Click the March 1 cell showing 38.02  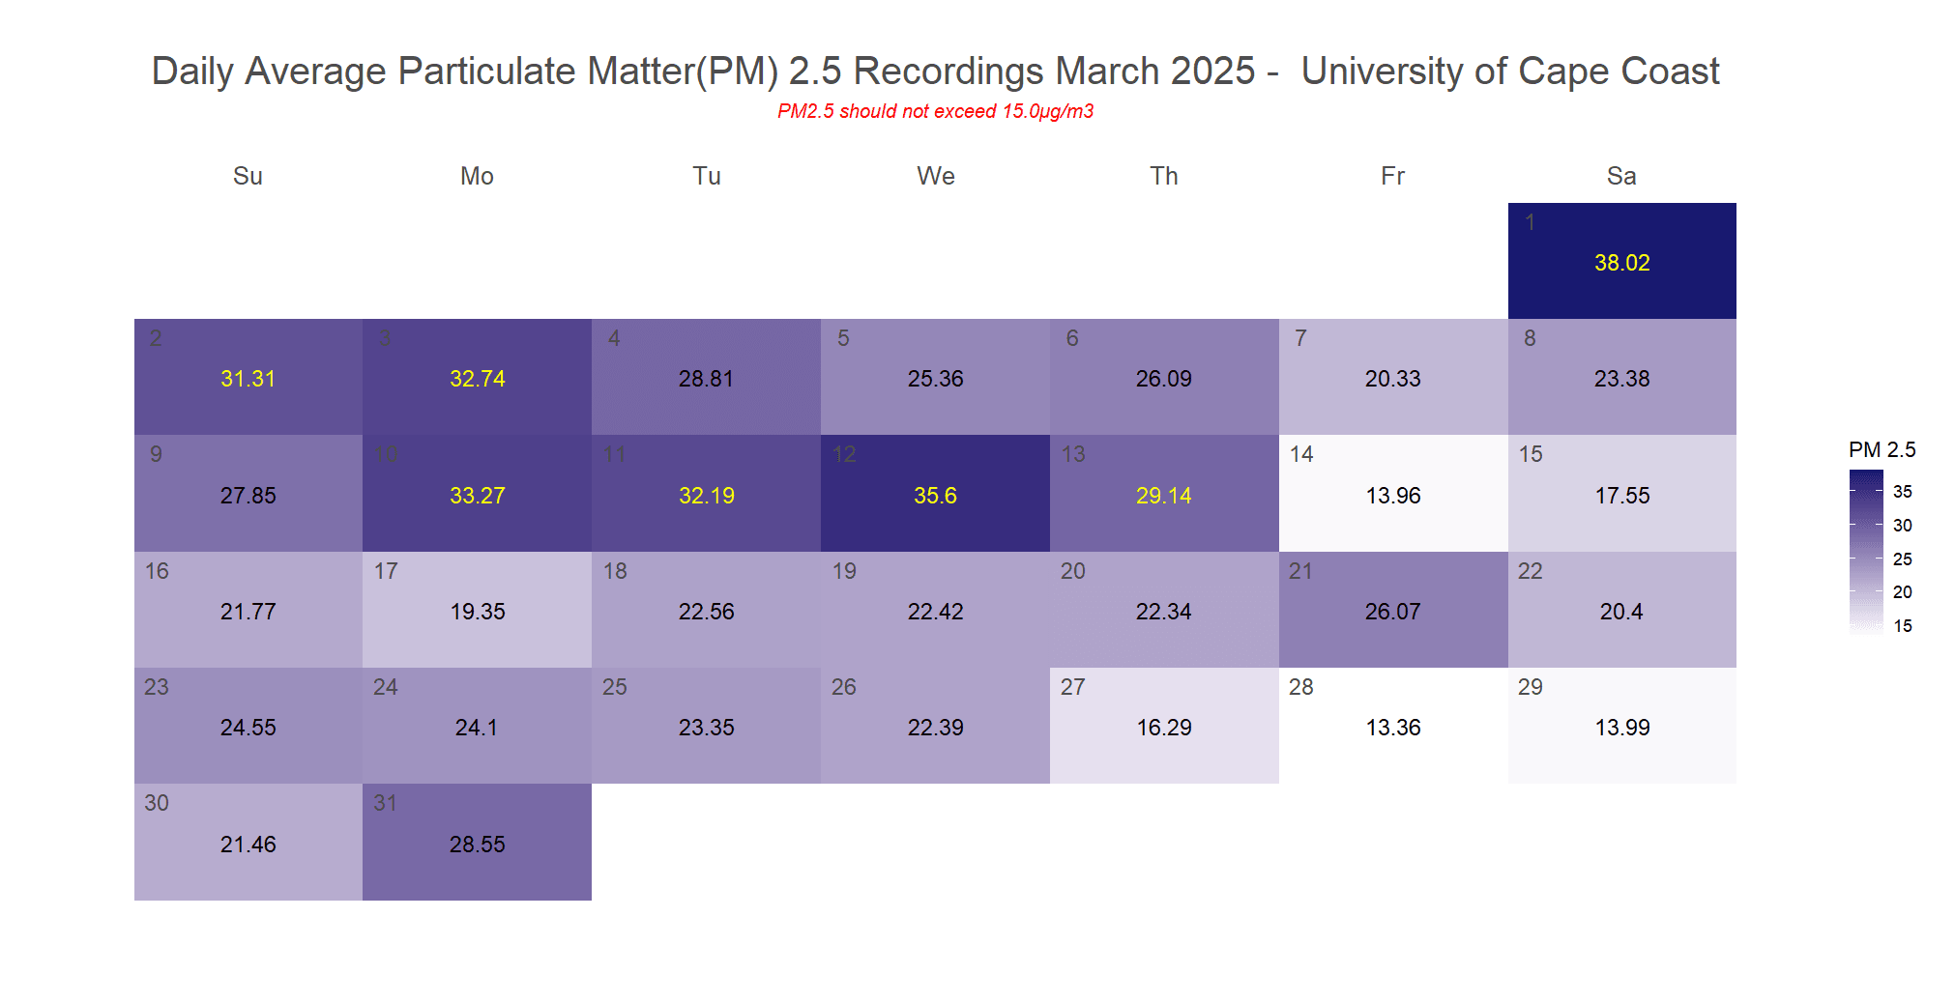pyautogui.click(x=1621, y=261)
